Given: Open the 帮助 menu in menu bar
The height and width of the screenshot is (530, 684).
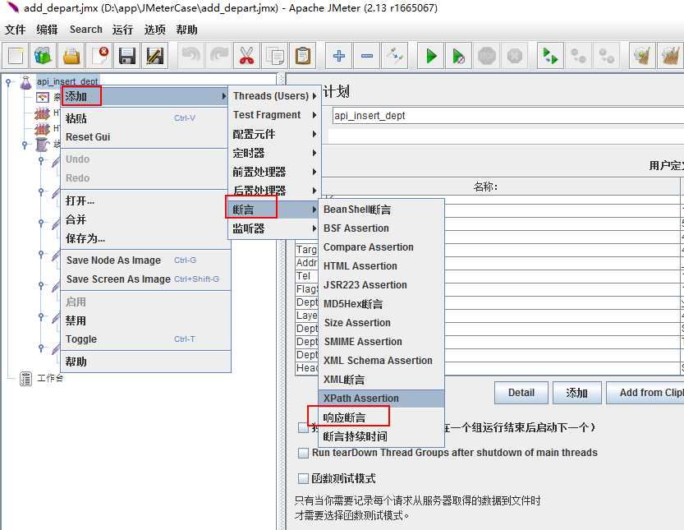Looking at the screenshot, I should [186, 30].
